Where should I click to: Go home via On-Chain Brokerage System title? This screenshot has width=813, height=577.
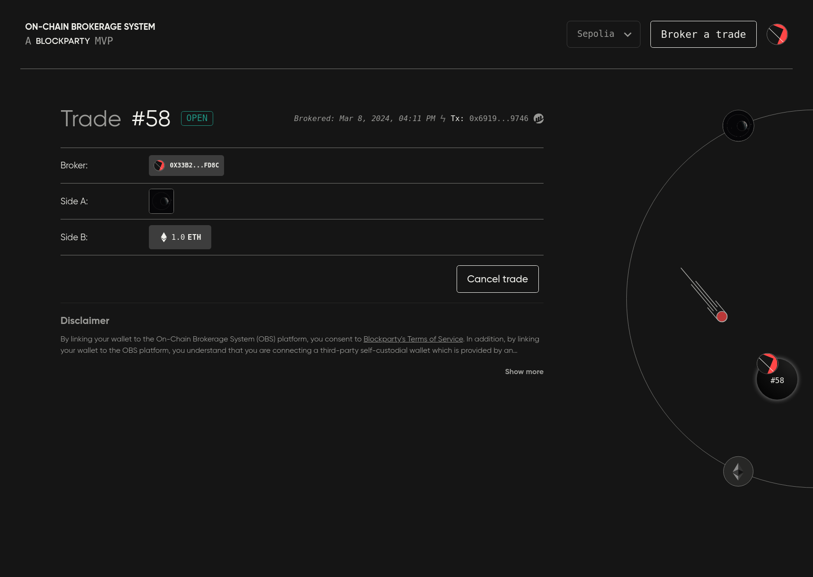(90, 27)
